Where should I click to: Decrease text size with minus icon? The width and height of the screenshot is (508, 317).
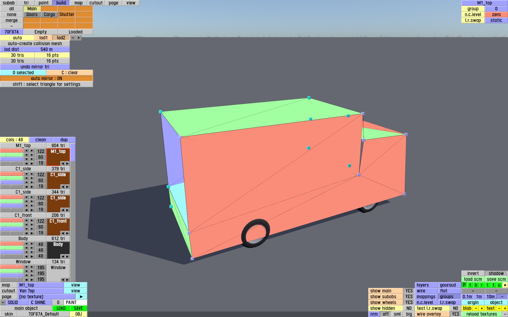point(499,308)
